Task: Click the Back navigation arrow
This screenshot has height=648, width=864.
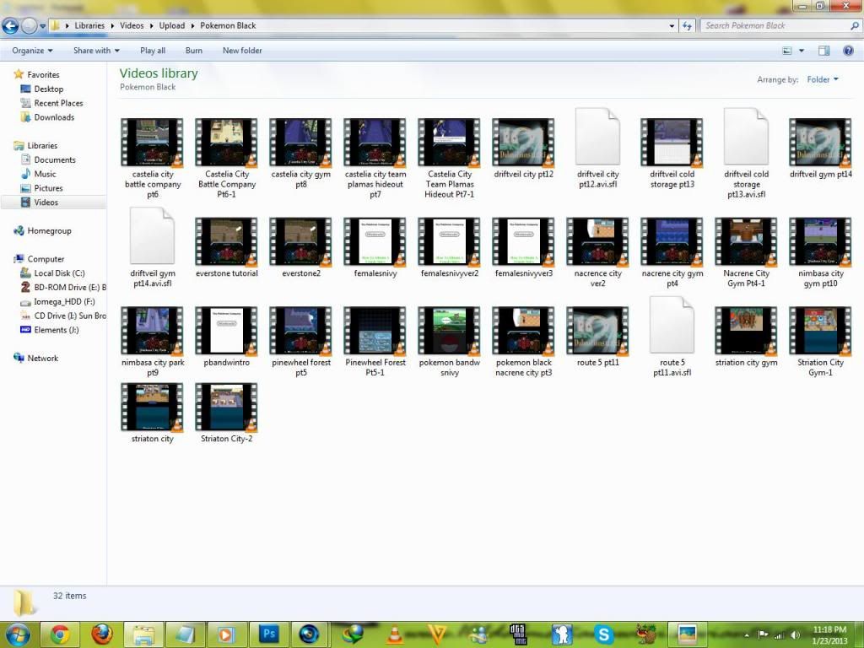Action: pyautogui.click(x=10, y=25)
